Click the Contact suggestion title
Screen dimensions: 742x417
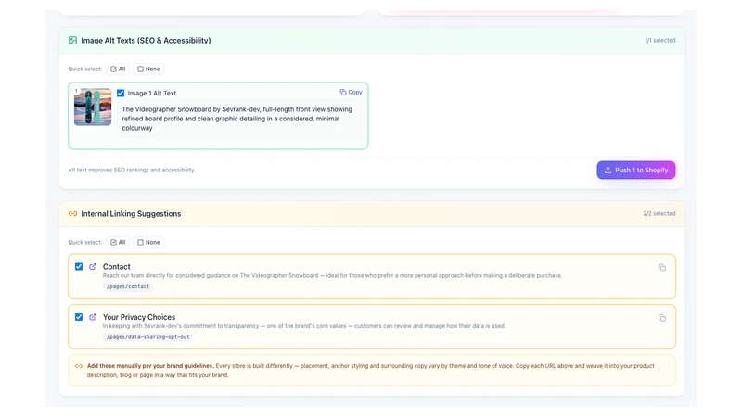click(117, 267)
